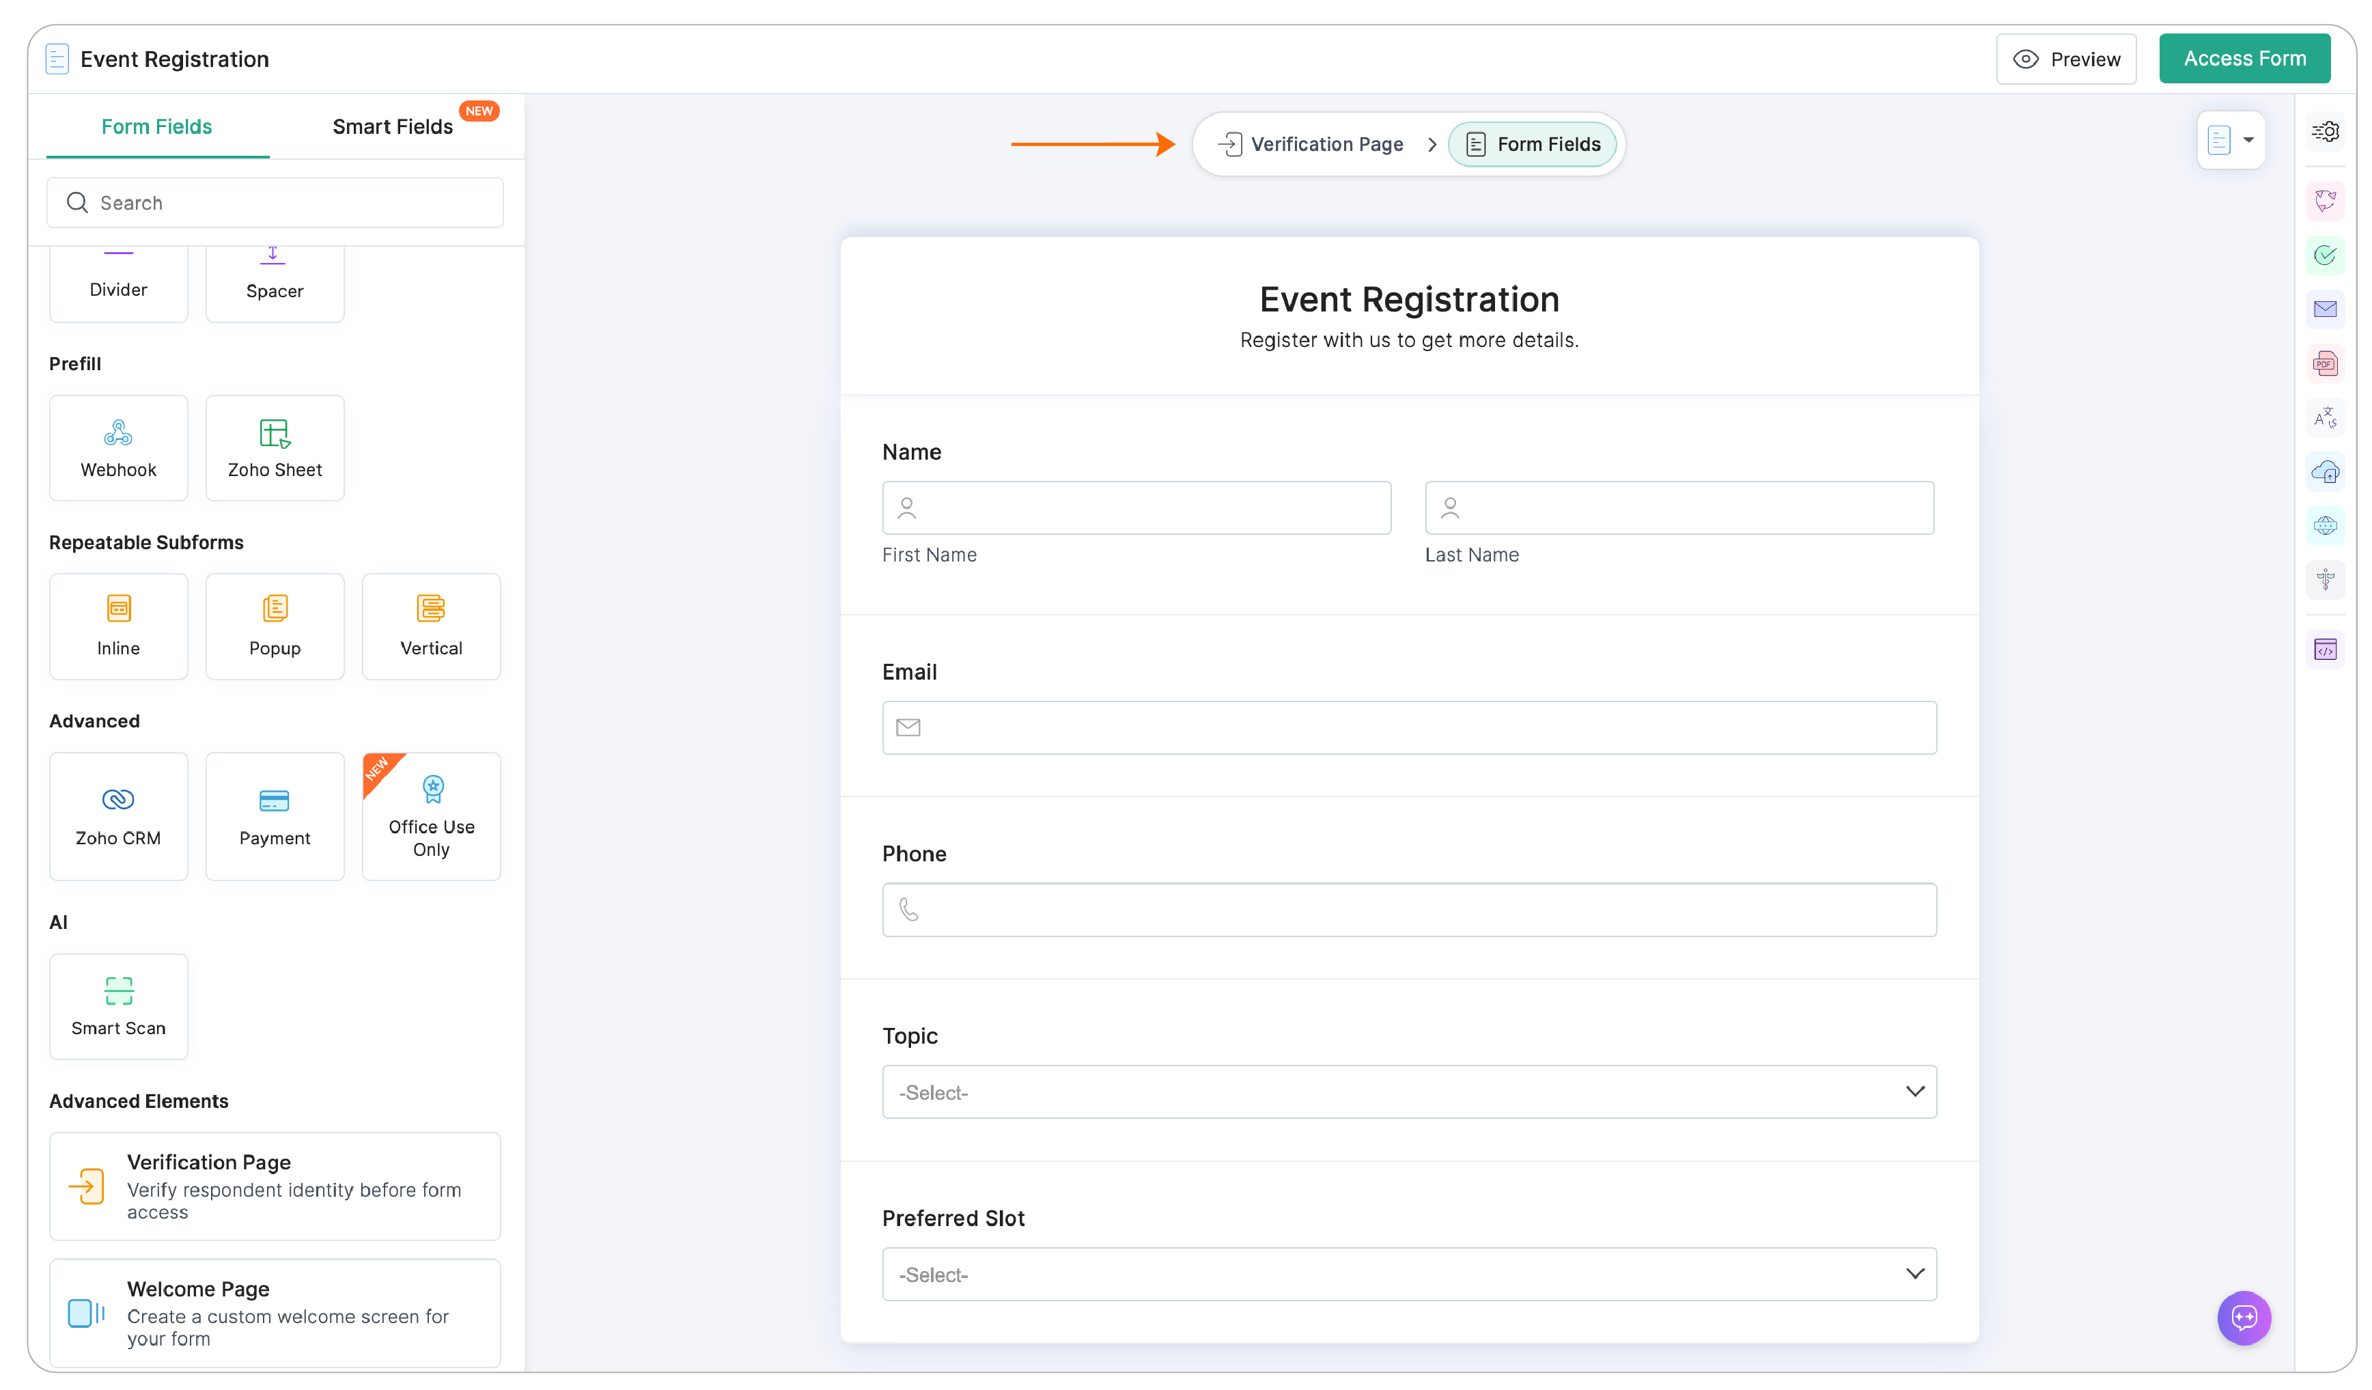The width and height of the screenshot is (2372, 1390).
Task: Click the Email input field
Action: tap(1409, 727)
